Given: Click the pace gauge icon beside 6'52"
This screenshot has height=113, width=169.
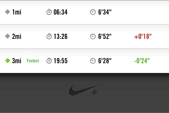Looking at the screenshot, I should (x=93, y=37).
